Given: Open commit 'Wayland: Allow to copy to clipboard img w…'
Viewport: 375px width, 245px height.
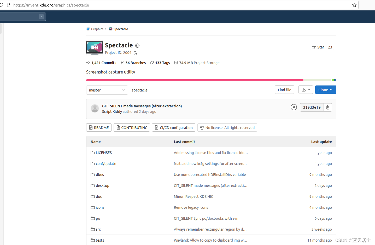Looking at the screenshot, I should coord(210,240).
